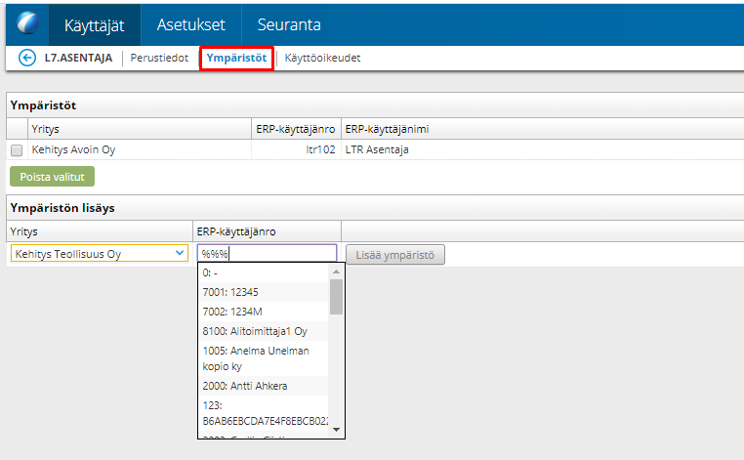Open the Seuranta main menu

coord(289,24)
